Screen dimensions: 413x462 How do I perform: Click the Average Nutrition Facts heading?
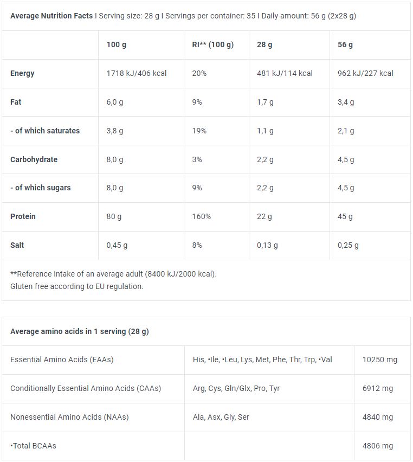pyautogui.click(x=51, y=16)
